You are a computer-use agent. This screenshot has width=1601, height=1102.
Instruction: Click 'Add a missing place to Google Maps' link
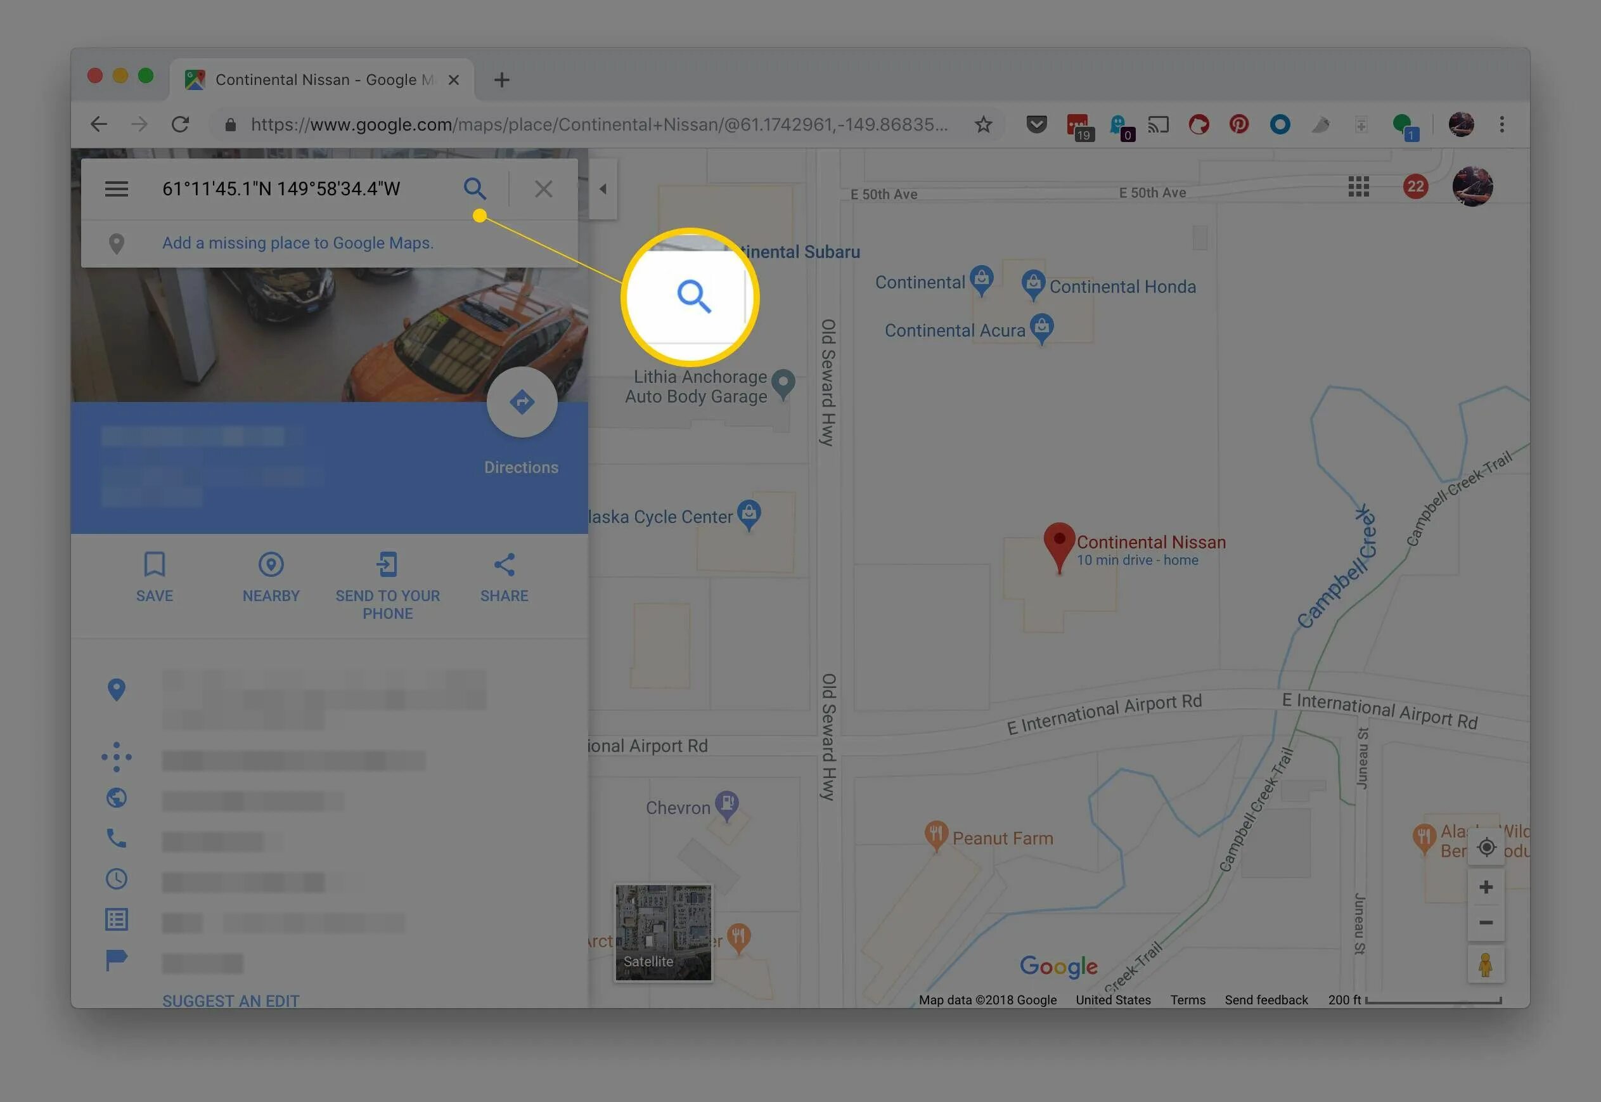pos(297,243)
